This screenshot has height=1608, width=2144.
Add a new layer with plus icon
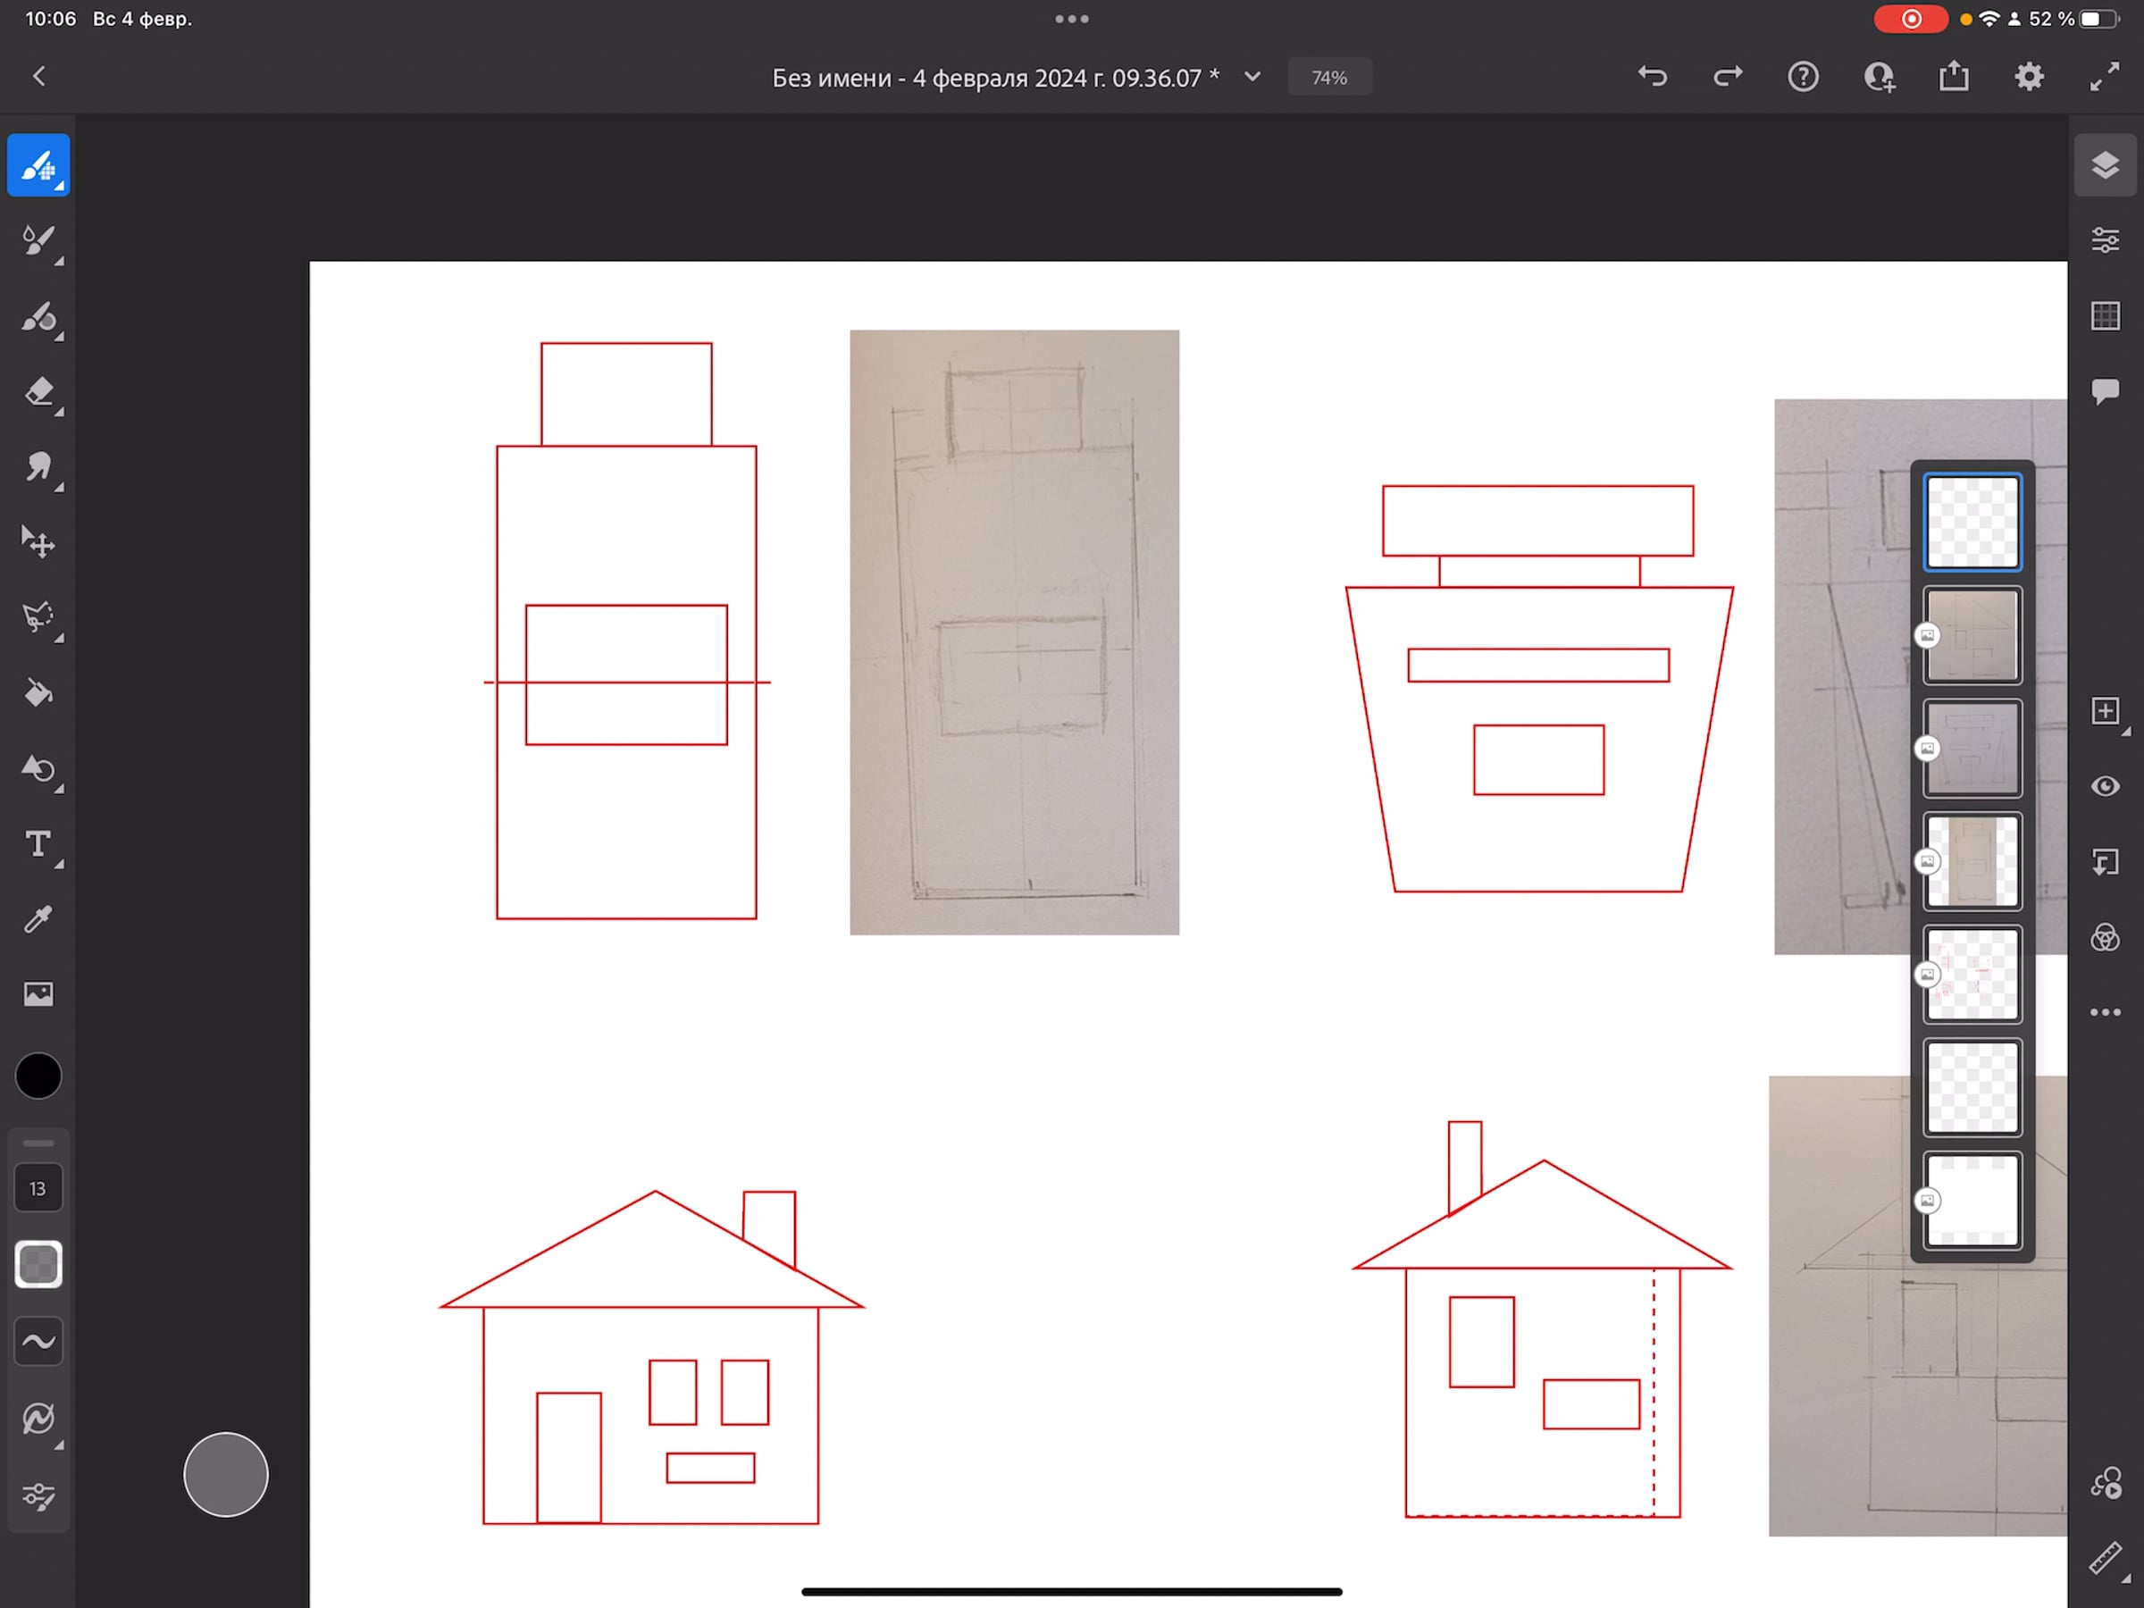click(2105, 711)
